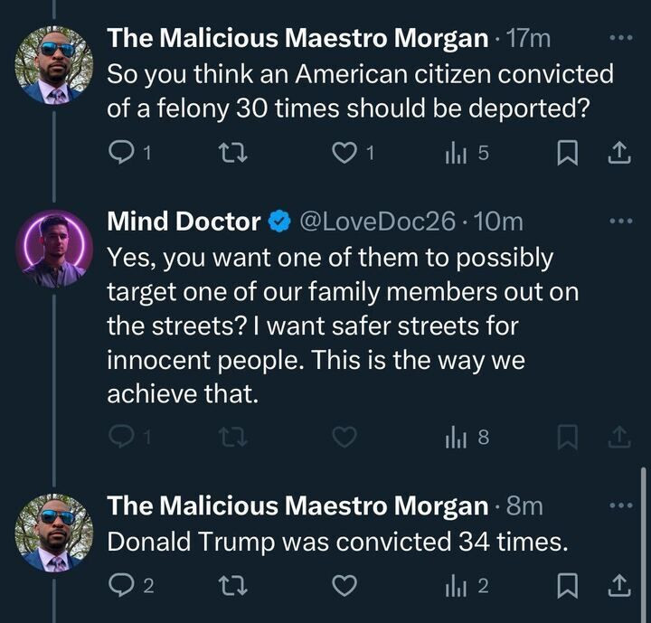
Task: Bookmark the last tweet in thread
Action: click(567, 586)
